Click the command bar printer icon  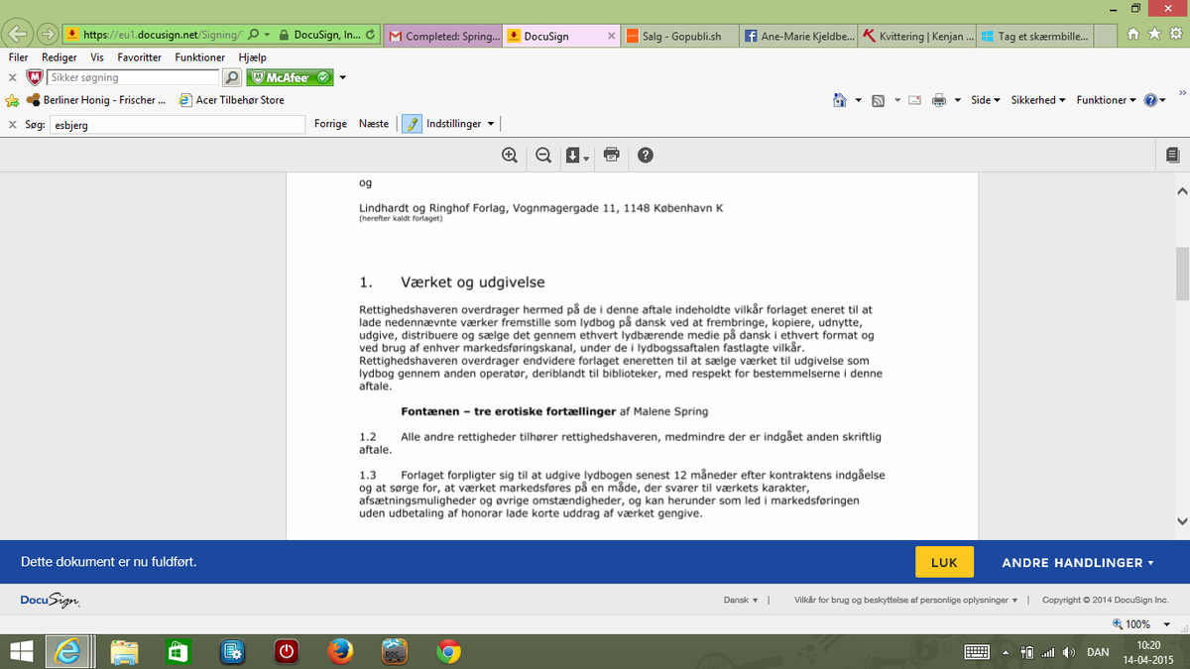pos(939,100)
